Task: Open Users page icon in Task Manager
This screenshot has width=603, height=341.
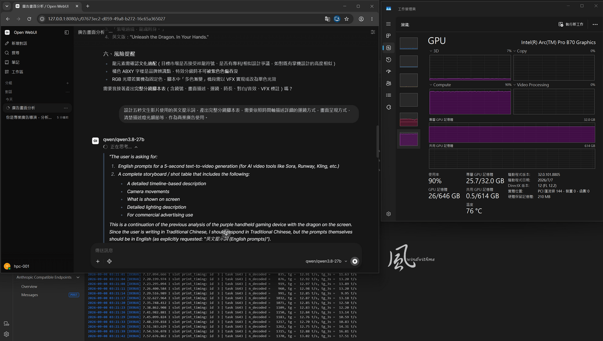Action: point(388,83)
